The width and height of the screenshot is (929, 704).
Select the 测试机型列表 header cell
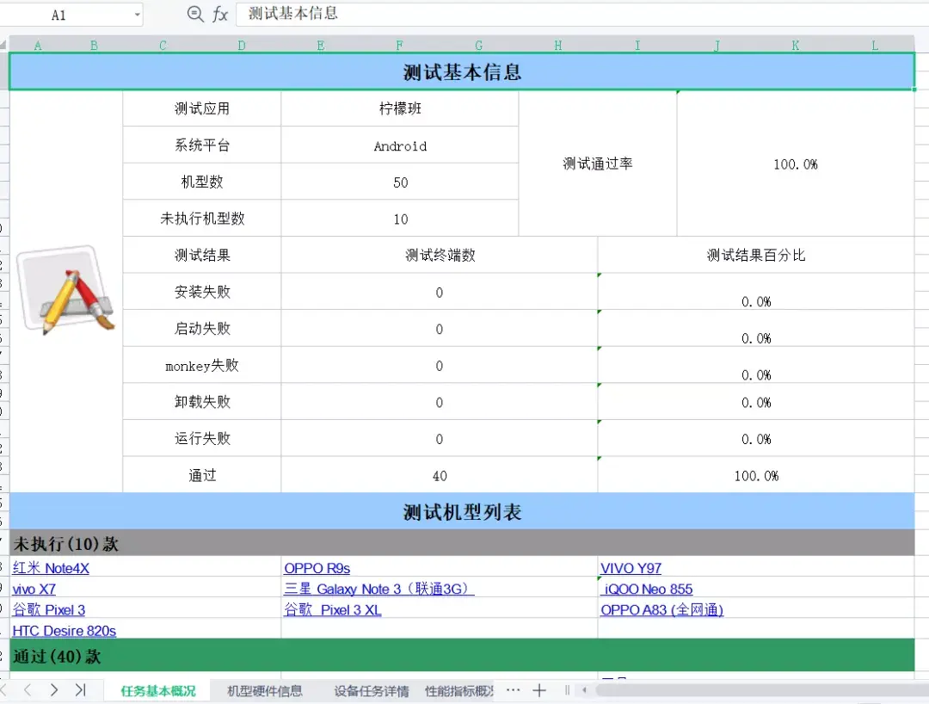pyautogui.click(x=462, y=511)
